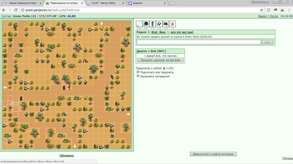The width and height of the screenshot is (293, 164).
Task: Close the 'Сериал Сверхъестественное' tab
Action: tap(40, 3)
